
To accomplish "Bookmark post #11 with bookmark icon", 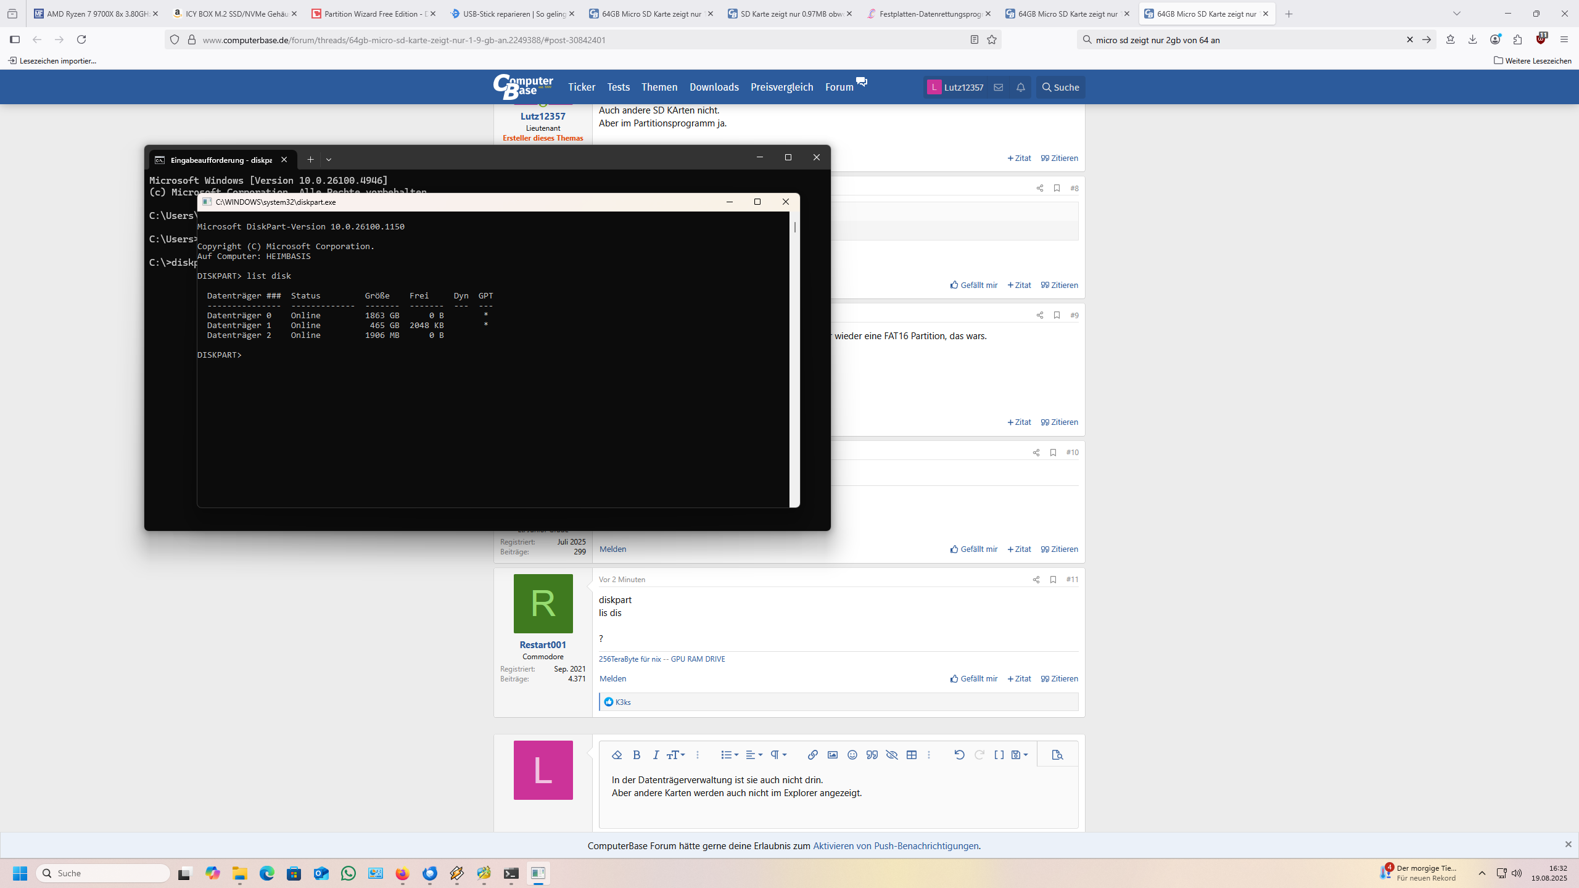I will (1053, 579).
